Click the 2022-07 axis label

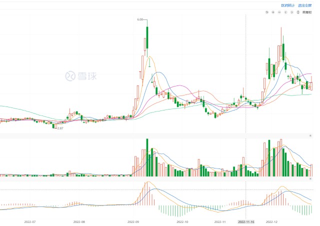[30, 222]
